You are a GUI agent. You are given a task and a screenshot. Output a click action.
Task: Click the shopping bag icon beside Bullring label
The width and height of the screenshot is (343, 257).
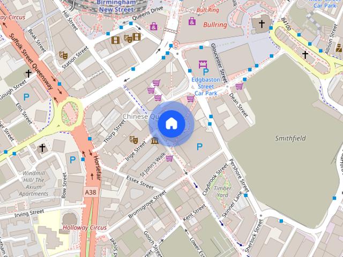192,22
